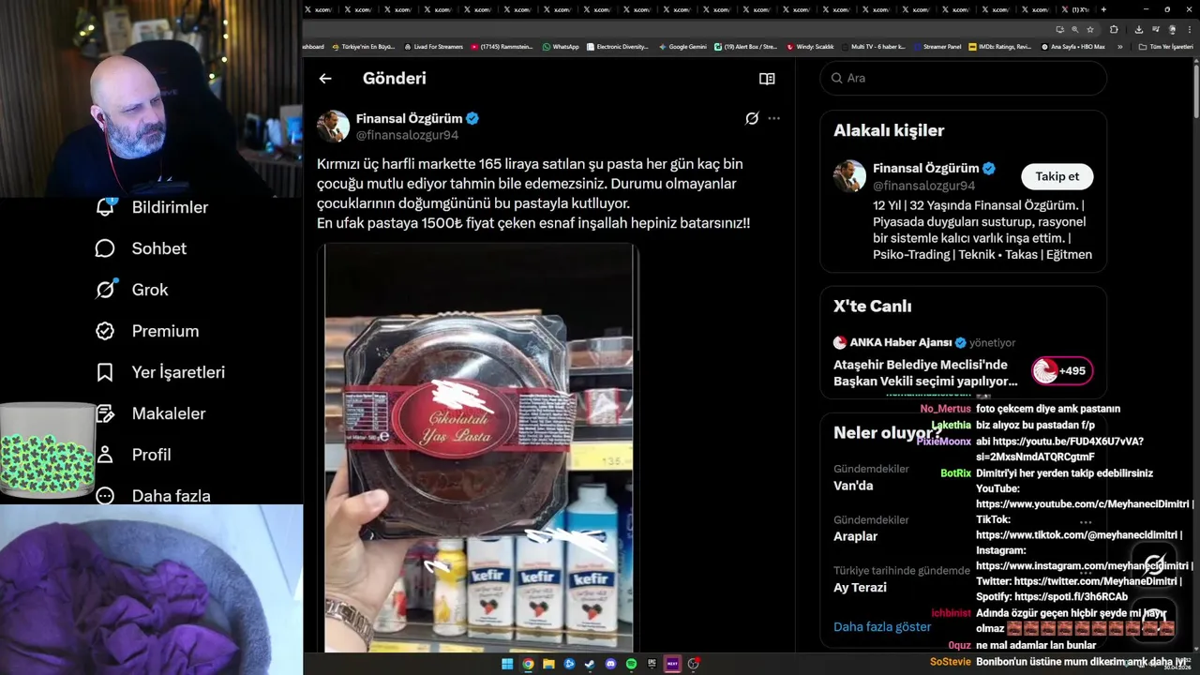Screen dimensions: 1200x675
Task: Open File Explorer from the taskbar
Action: click(x=548, y=664)
